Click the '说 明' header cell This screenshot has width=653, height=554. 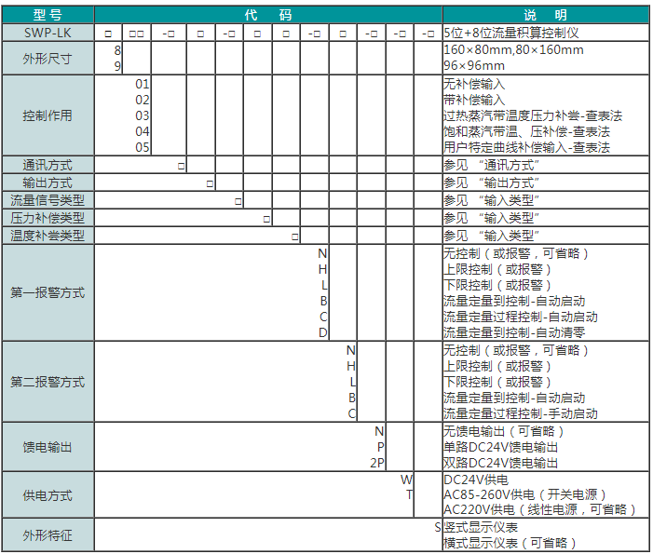click(546, 15)
